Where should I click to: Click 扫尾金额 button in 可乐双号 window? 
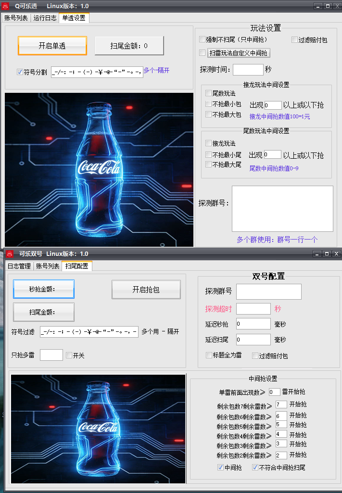[x=44, y=312]
